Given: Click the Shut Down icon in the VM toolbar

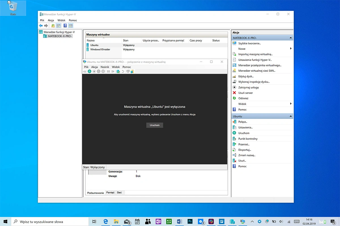Looking at the screenshot, I should 99,71.
